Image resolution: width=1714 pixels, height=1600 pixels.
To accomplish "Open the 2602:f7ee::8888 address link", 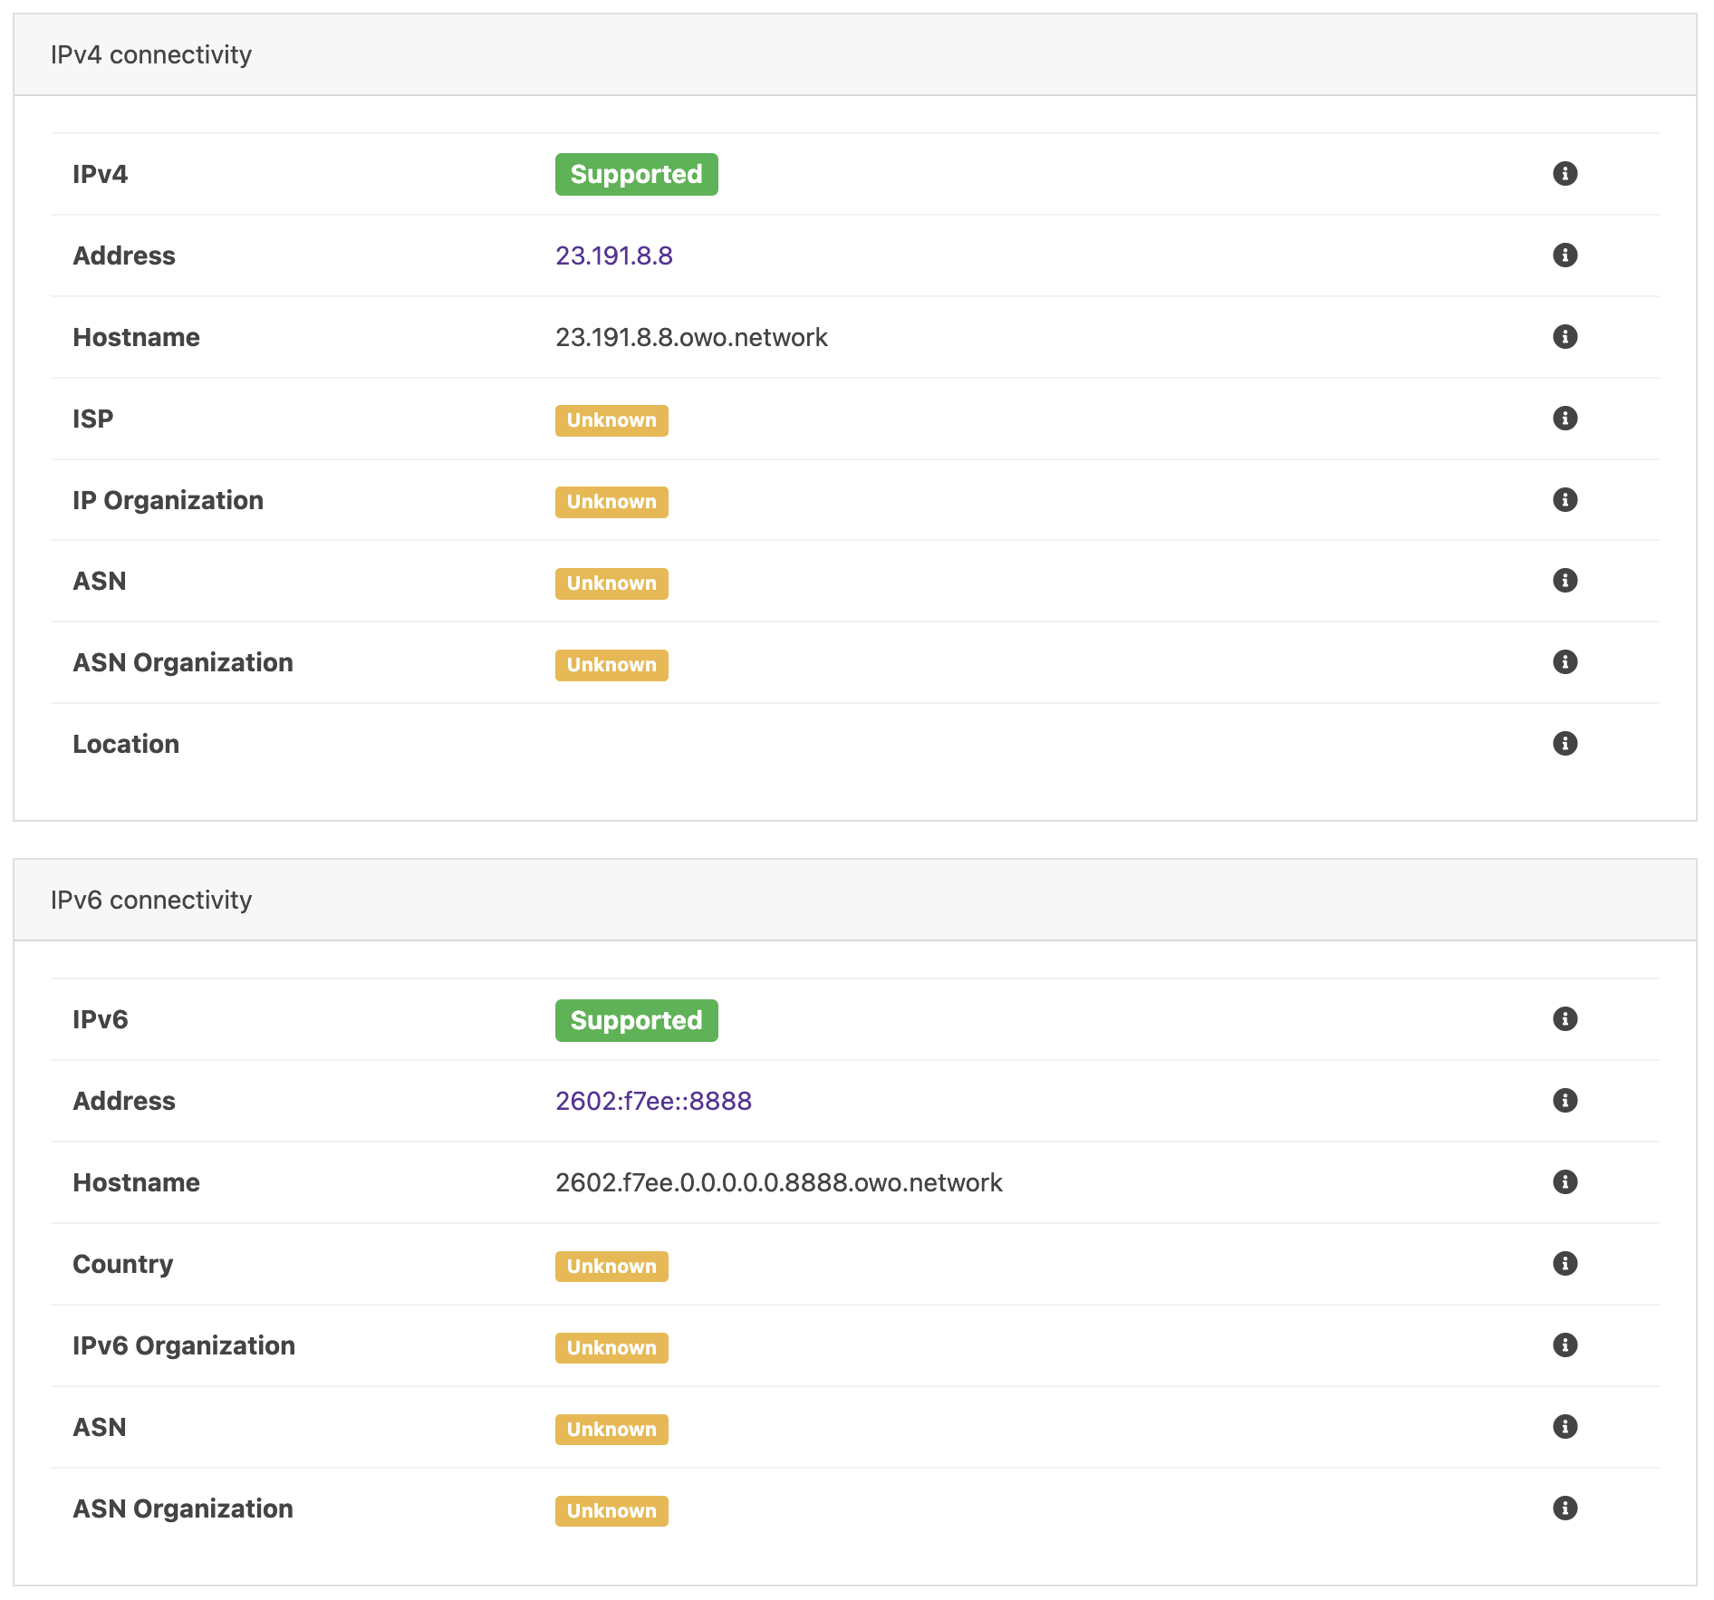I will tap(653, 1101).
